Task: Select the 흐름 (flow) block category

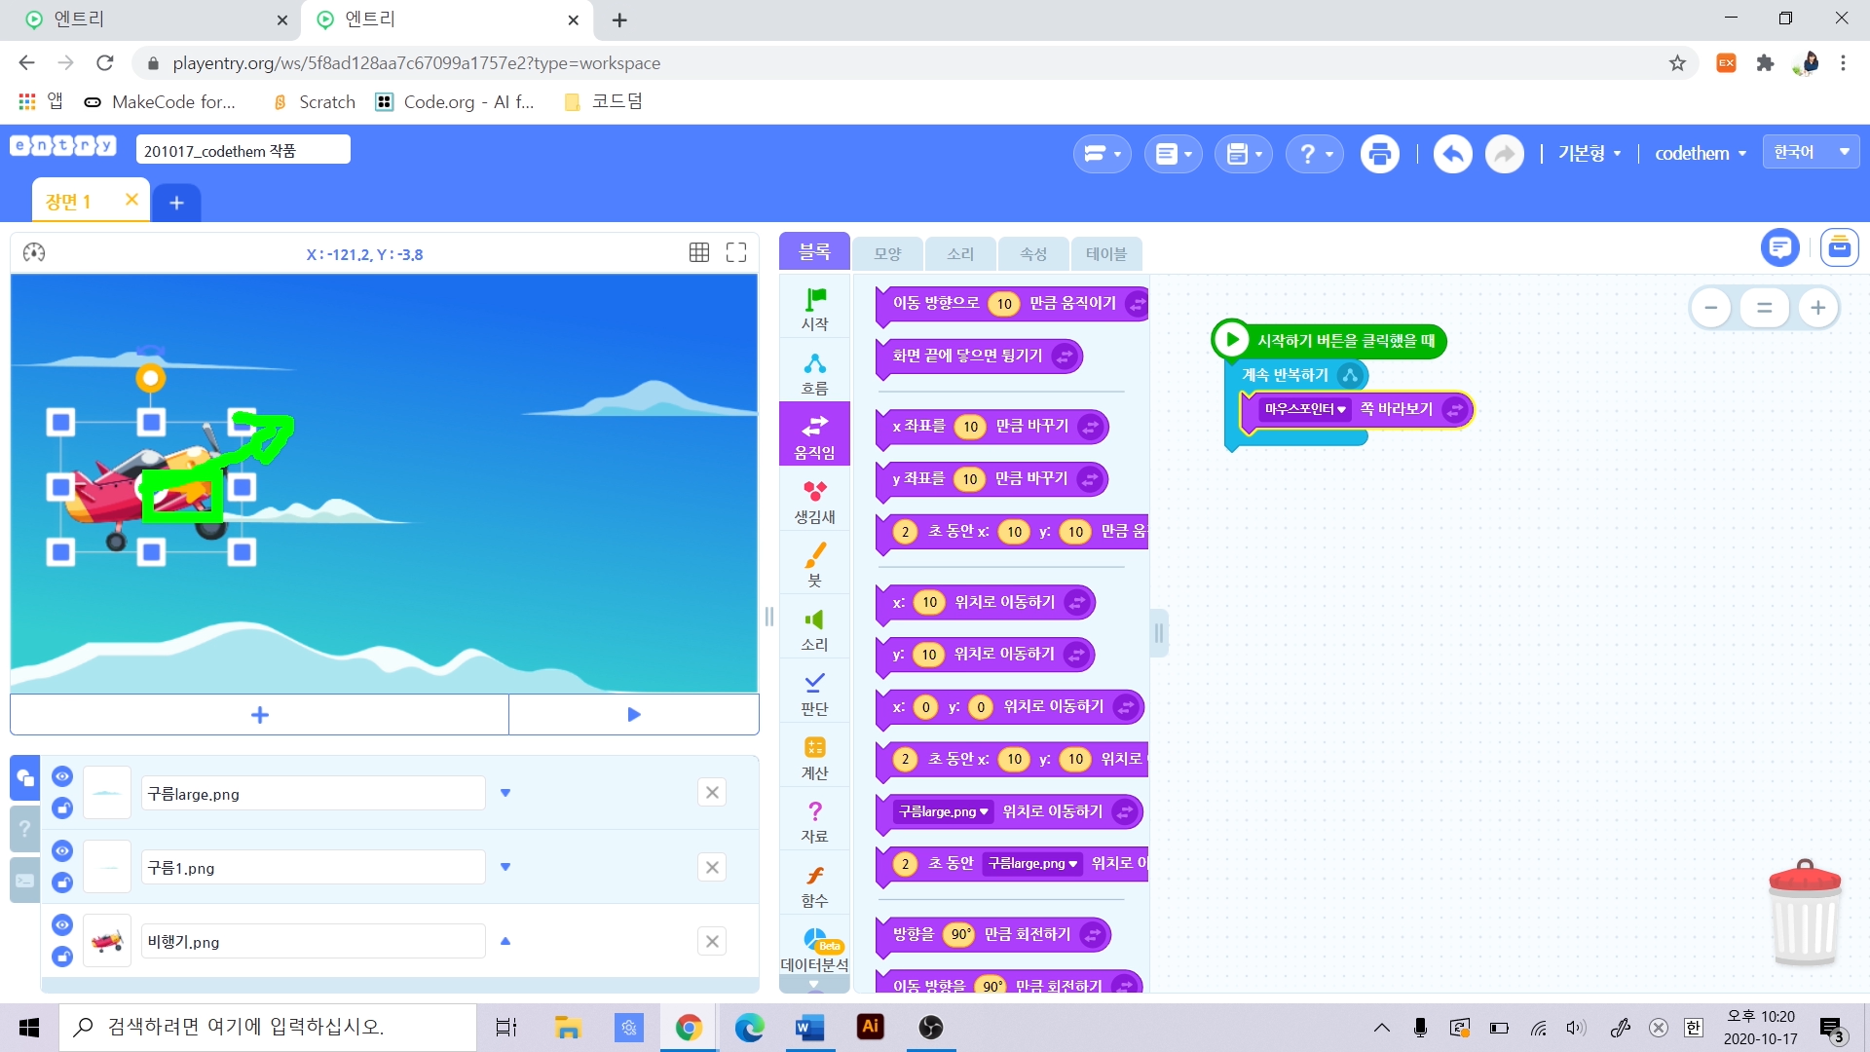Action: tap(814, 373)
